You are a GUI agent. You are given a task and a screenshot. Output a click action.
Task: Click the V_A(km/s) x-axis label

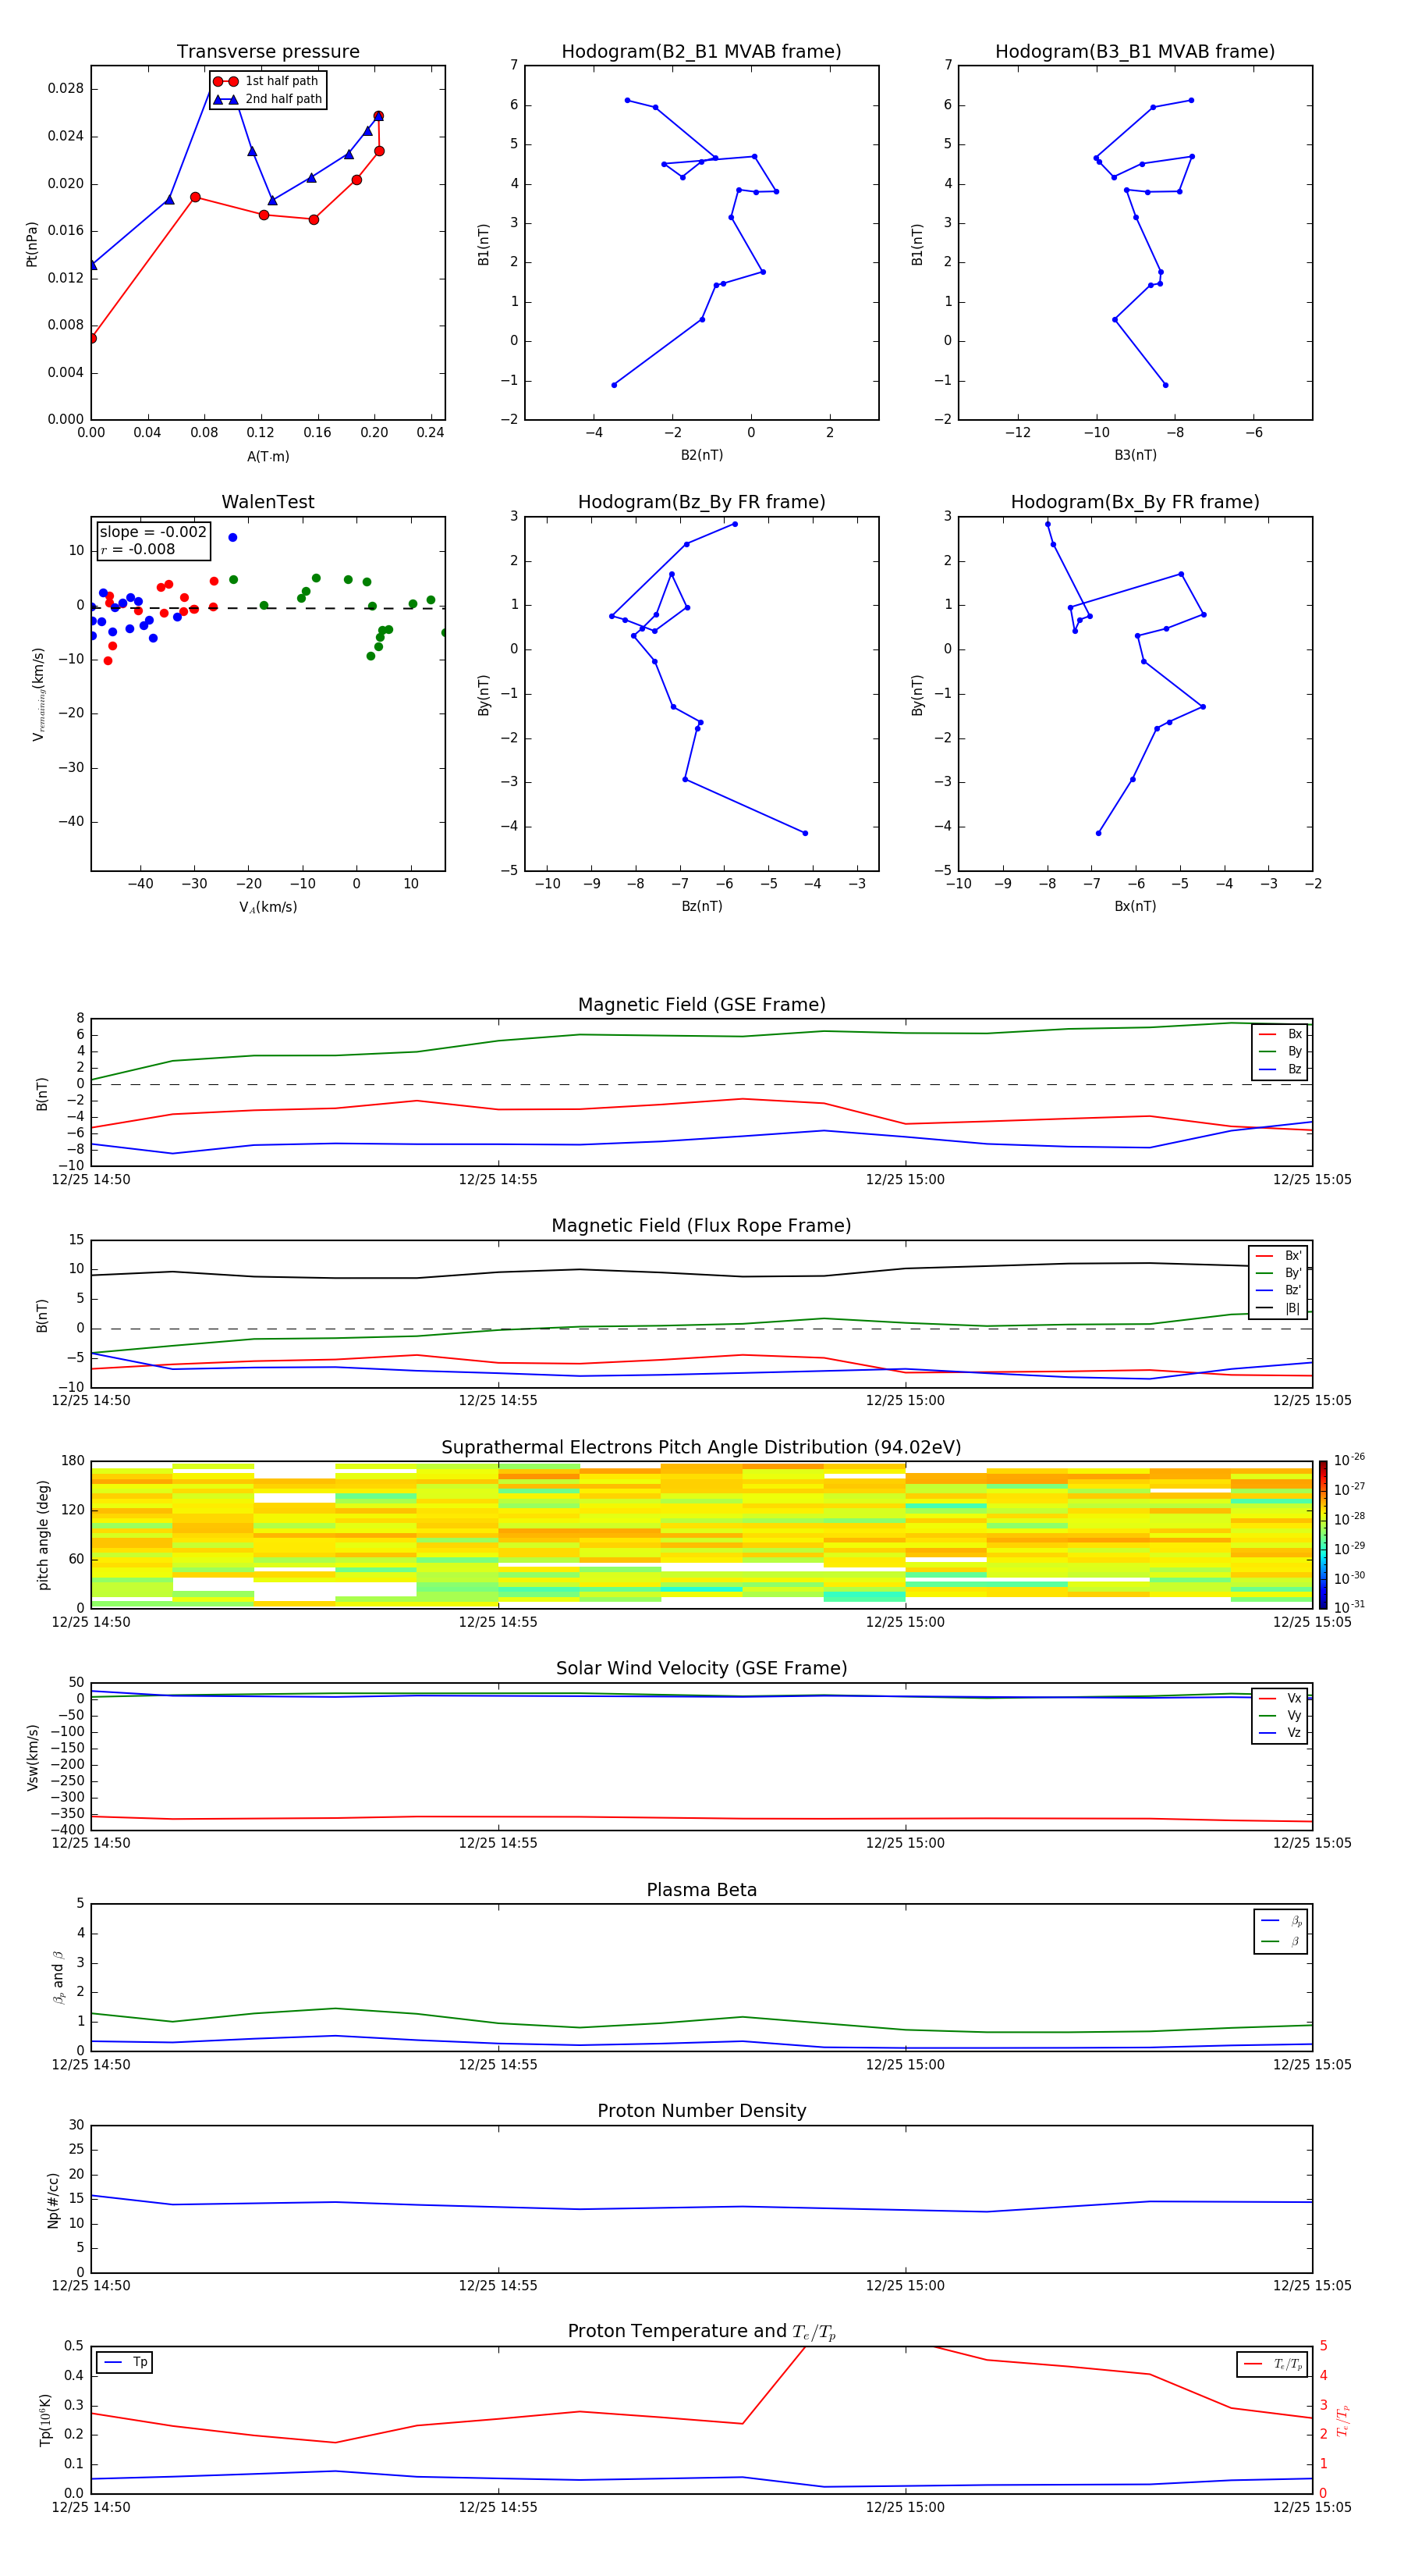tap(268, 907)
